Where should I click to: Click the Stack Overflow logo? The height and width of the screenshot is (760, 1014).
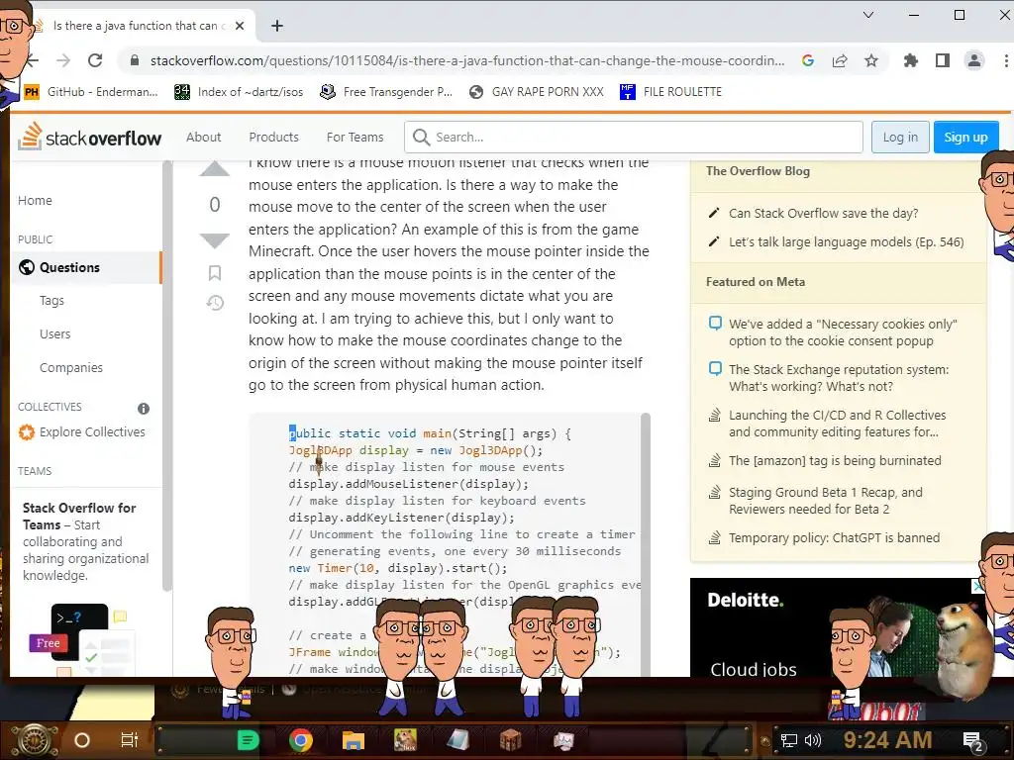pyautogui.click(x=89, y=137)
